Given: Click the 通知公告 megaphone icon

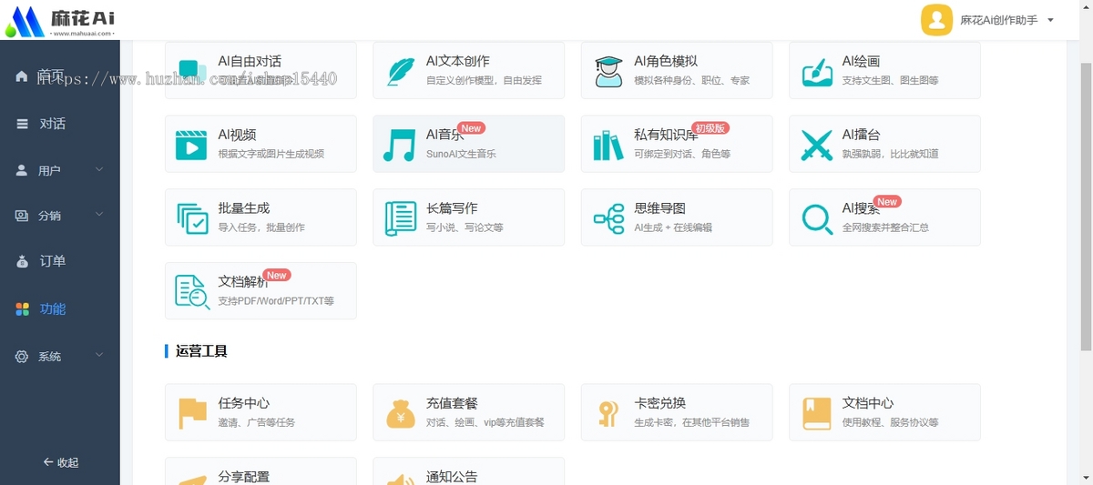Looking at the screenshot, I should click(x=400, y=479).
